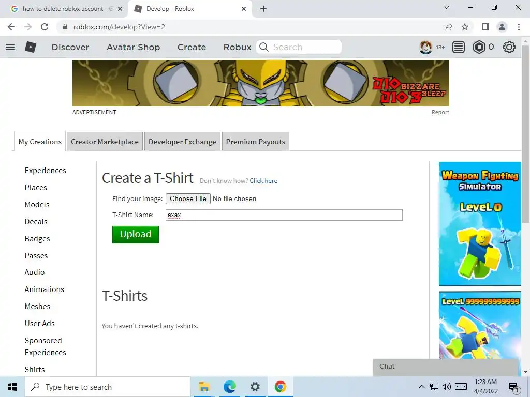Open the touch keyboard tray icon
530x397 pixels.
coord(461,387)
